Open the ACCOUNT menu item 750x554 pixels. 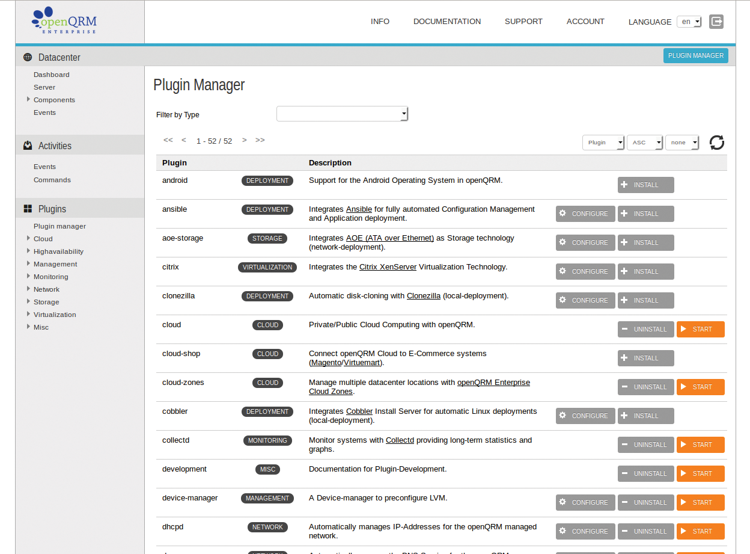585,21
